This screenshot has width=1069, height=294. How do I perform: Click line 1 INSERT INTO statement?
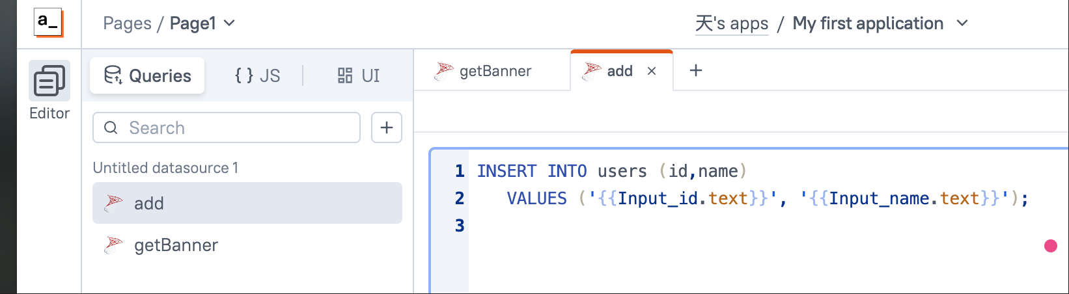tap(612, 171)
